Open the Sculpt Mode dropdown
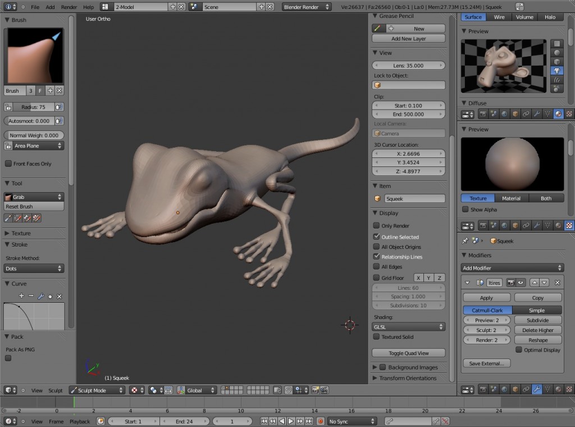575x427 pixels. (x=95, y=390)
